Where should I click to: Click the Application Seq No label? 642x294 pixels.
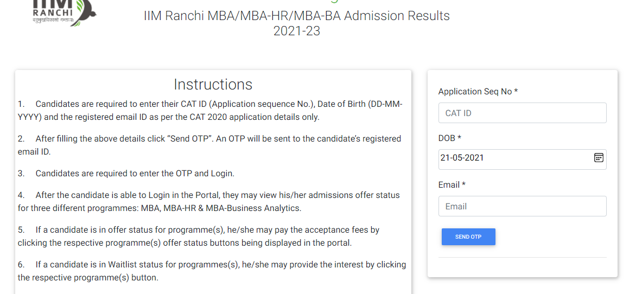[478, 92]
